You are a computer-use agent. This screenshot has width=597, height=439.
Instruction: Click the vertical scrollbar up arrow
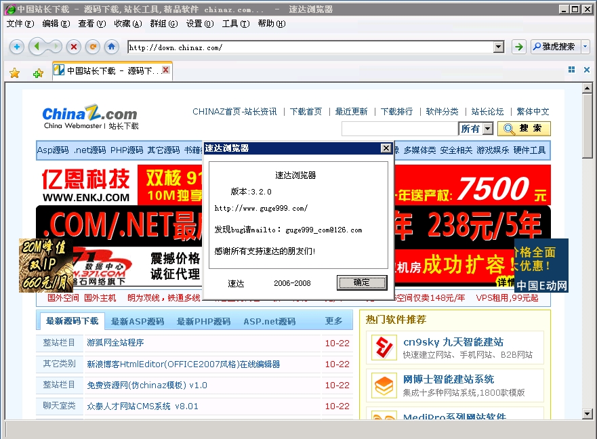pyautogui.click(x=587, y=88)
